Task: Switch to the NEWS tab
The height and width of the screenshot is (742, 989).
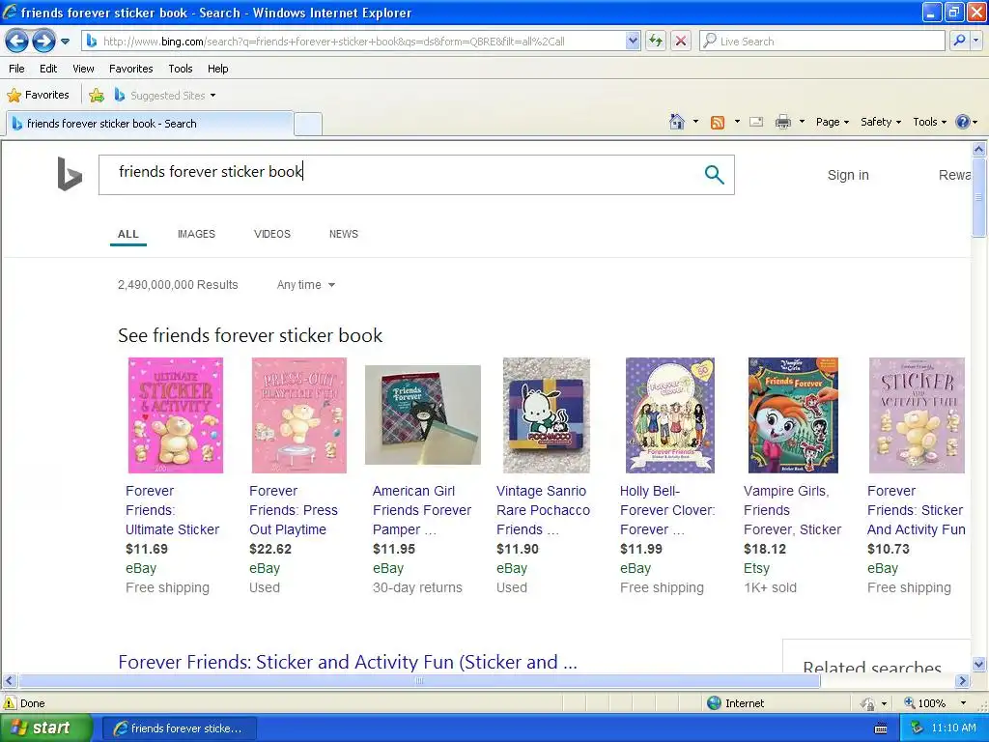Action: pyautogui.click(x=344, y=234)
